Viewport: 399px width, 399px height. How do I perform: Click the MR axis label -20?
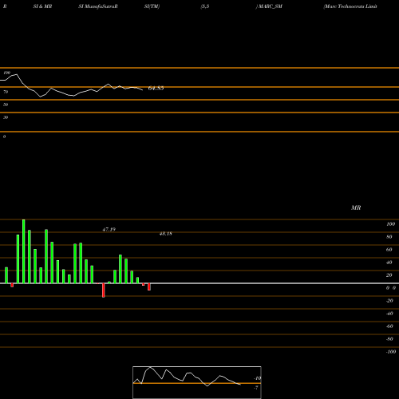tap(389, 301)
